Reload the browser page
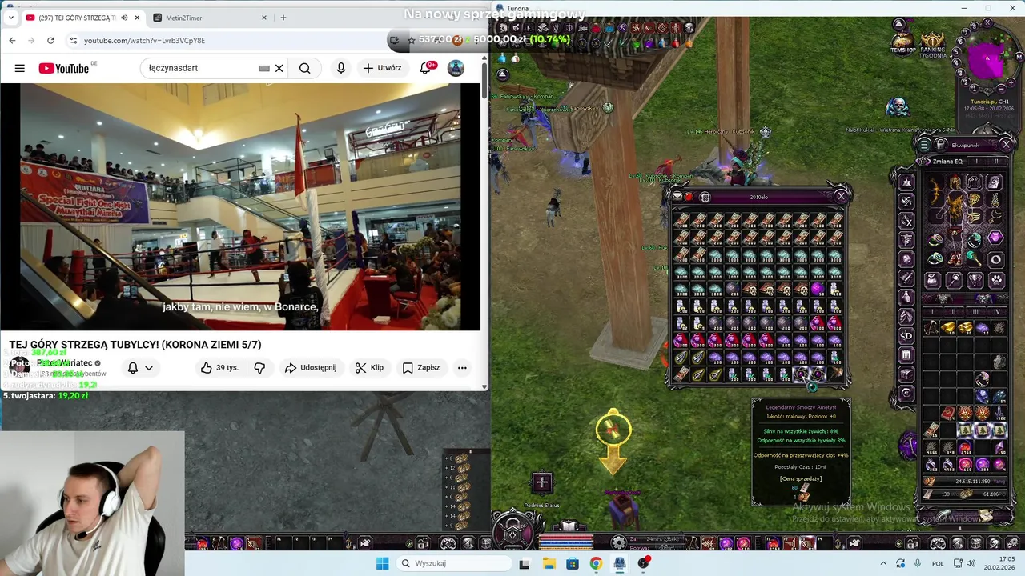The height and width of the screenshot is (576, 1025). [50, 40]
